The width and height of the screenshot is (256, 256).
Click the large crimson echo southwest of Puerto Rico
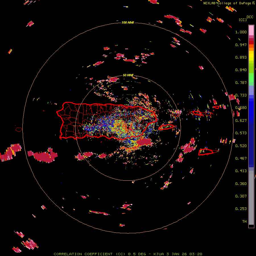pyautogui.click(x=43, y=155)
